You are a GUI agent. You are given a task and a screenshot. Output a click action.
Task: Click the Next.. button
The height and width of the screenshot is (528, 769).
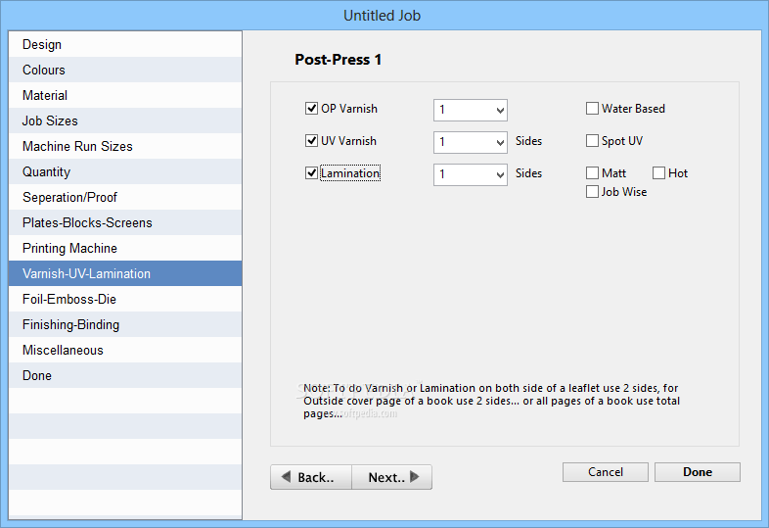point(392,477)
